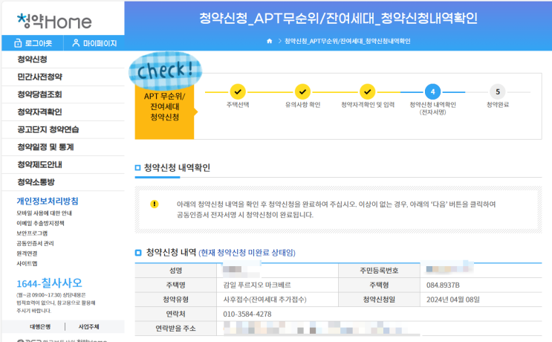The image size is (552, 342).
Task: Open the 청약일정 및 통계 menu
Action: pos(63,147)
